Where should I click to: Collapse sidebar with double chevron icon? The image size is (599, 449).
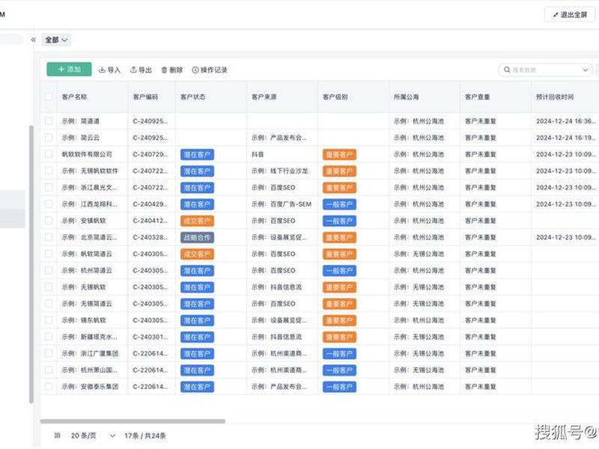(x=33, y=40)
